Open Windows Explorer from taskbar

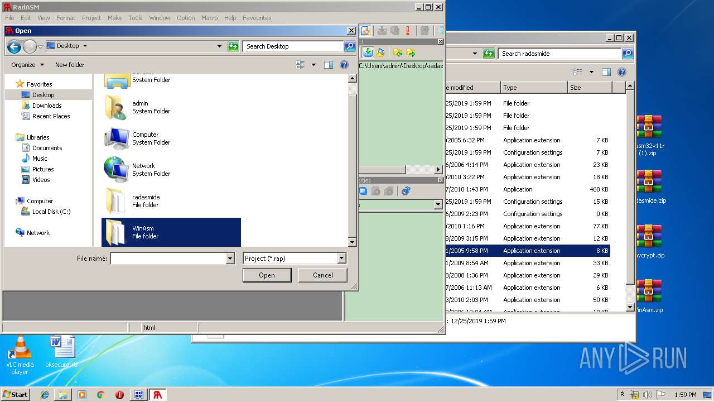[x=63, y=395]
